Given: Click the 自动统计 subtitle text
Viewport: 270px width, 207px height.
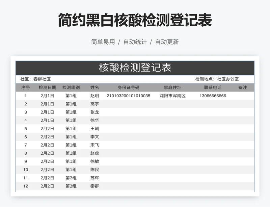Looking at the screenshot, I should tap(135, 42).
